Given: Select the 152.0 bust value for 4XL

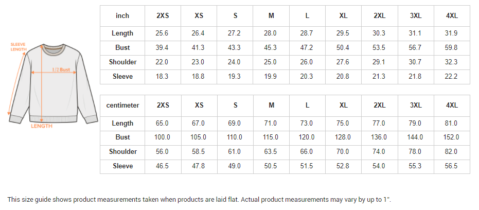Looking at the screenshot, I should pos(451,137).
